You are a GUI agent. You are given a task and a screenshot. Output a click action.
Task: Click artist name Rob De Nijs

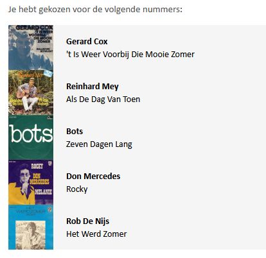coord(87,221)
